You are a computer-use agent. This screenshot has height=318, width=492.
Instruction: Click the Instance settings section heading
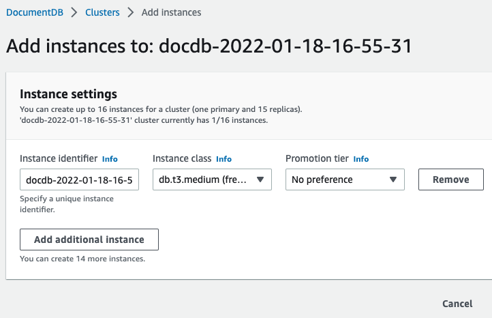[x=68, y=94]
